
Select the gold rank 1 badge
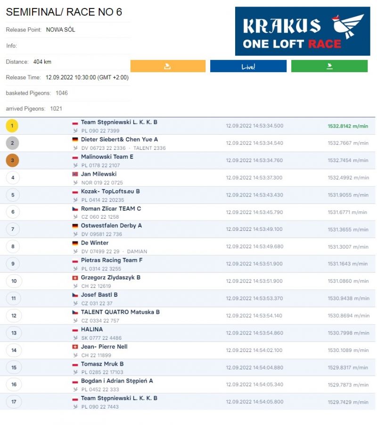(12, 126)
